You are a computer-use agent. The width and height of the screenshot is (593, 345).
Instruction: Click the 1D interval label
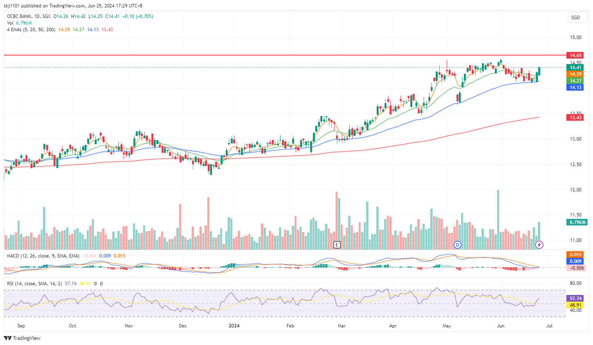[x=37, y=16]
